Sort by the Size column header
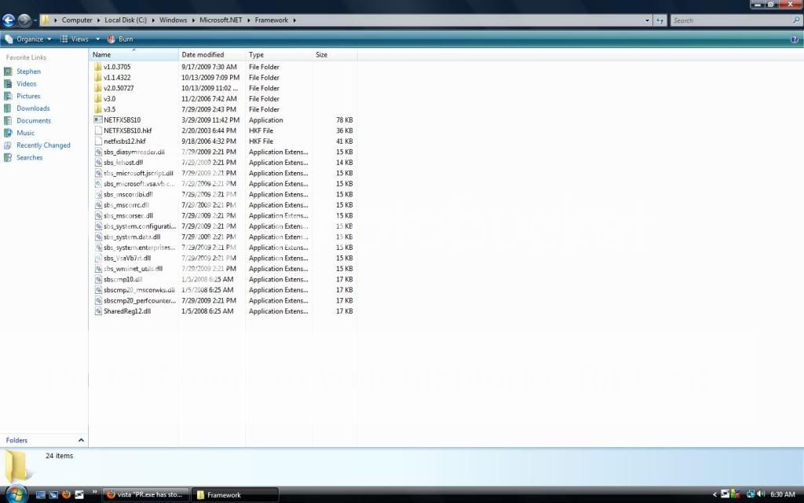This screenshot has width=804, height=503. tap(322, 55)
